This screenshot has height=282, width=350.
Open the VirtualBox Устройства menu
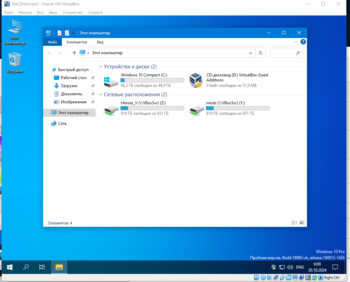pos(73,12)
